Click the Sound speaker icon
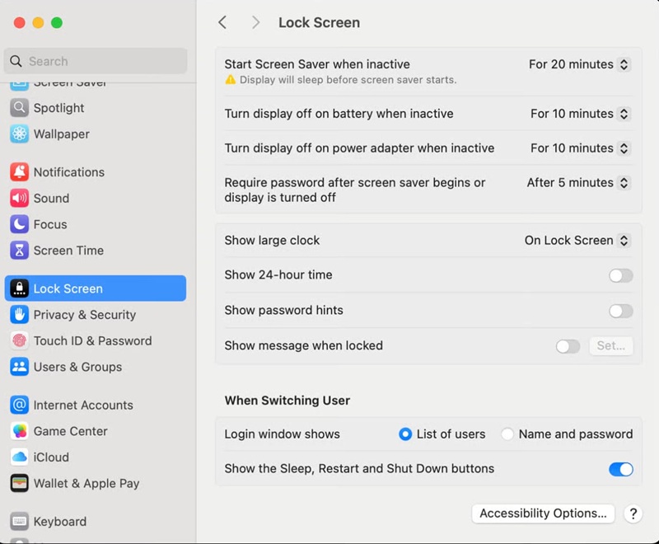Screen dimensions: 659x544 point(19,198)
